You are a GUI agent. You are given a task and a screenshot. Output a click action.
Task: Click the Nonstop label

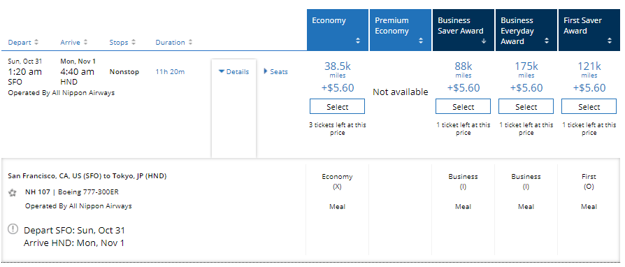pos(124,72)
